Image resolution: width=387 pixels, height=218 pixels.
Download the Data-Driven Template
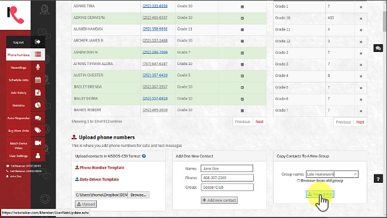(x=97, y=179)
